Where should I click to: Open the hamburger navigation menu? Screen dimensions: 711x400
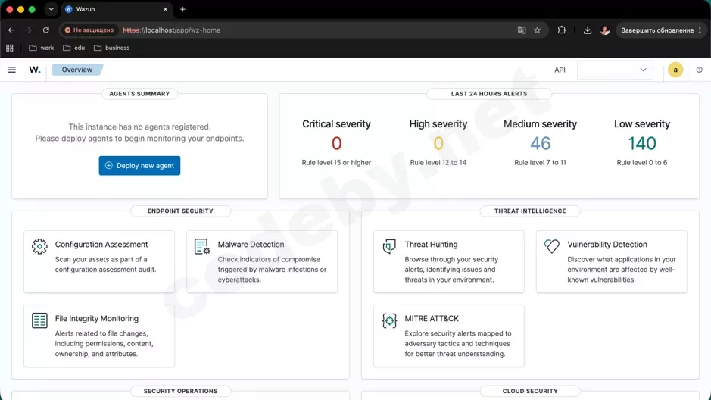tap(11, 70)
